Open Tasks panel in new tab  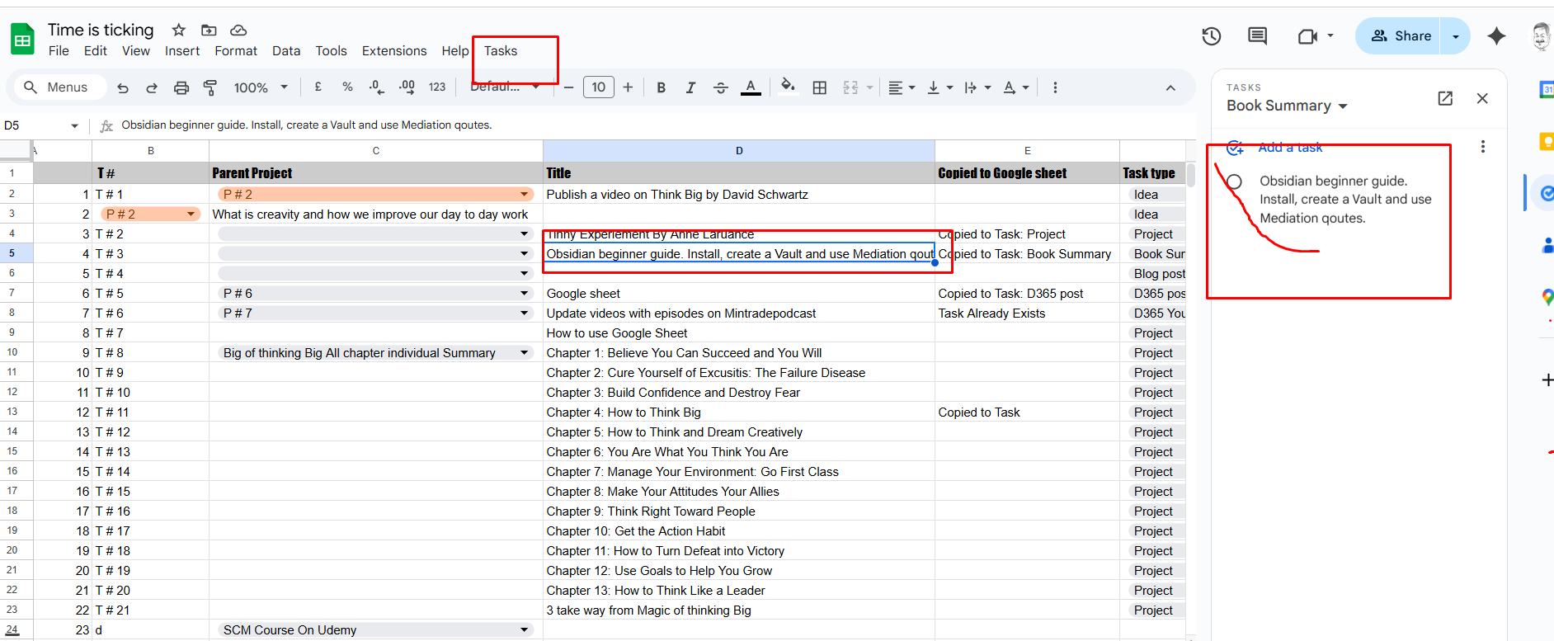pos(1445,98)
